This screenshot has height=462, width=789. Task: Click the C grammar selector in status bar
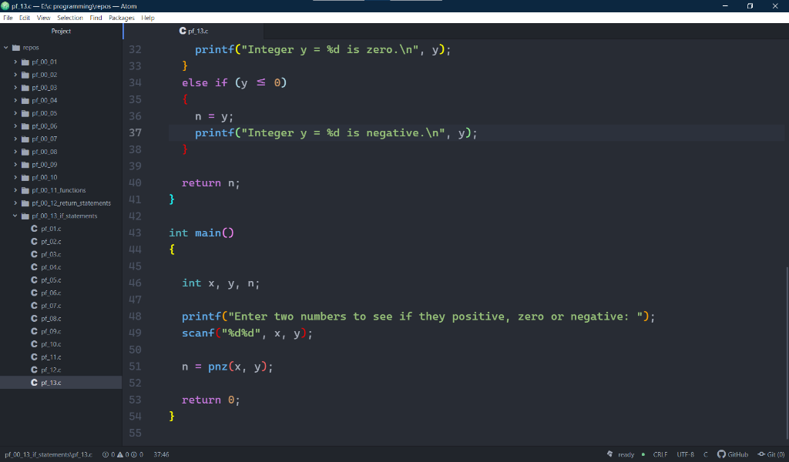tap(706, 454)
